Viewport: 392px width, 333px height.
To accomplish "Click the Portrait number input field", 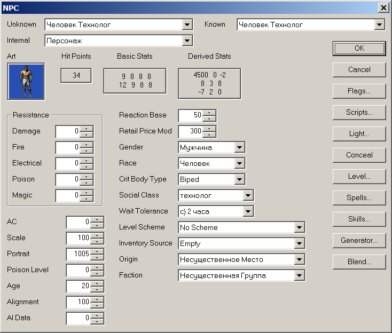I will tap(79, 254).
